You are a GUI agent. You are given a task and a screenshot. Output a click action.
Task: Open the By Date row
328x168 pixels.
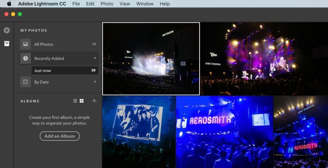[58, 82]
